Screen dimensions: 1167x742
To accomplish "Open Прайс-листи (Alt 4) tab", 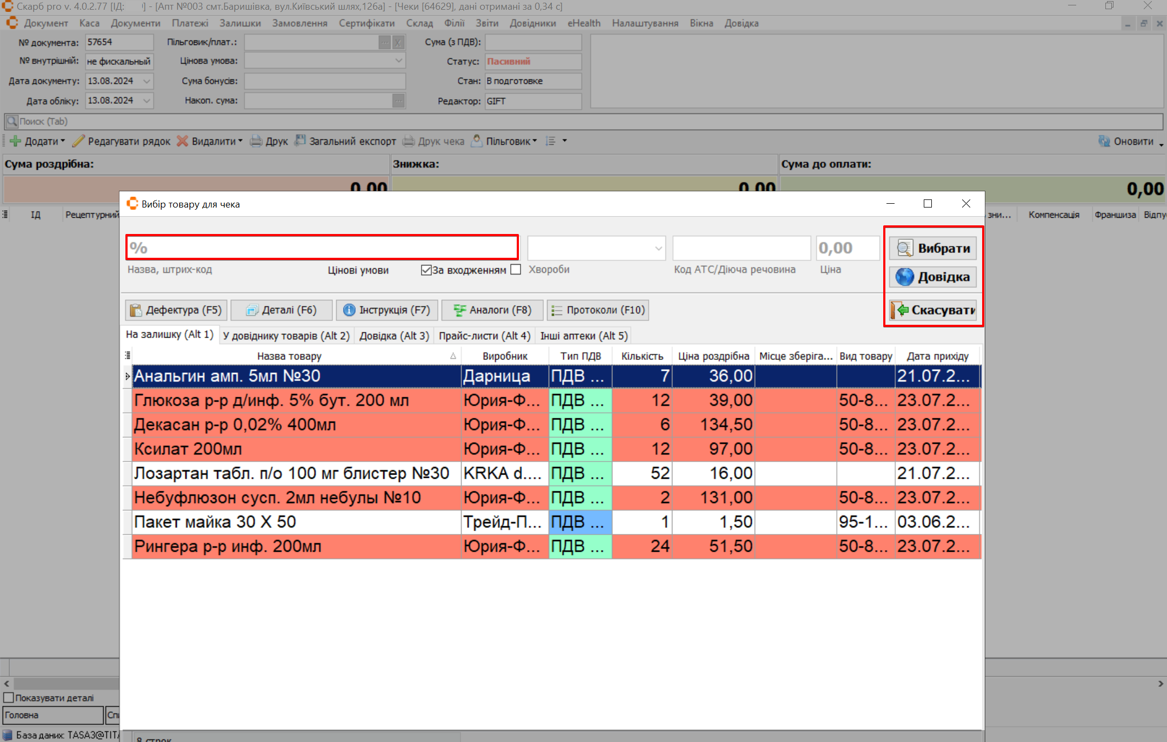I will pos(484,336).
